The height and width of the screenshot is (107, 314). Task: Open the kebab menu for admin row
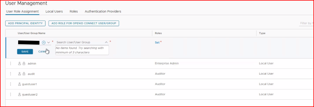(x=11, y=63)
